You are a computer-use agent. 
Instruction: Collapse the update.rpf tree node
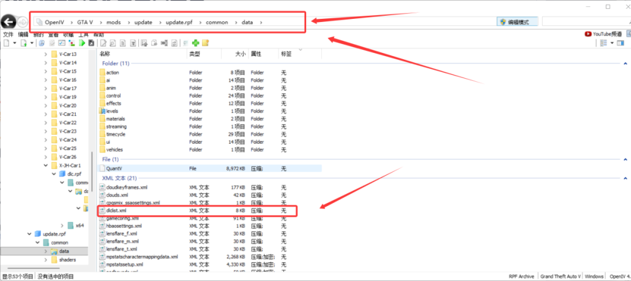tap(29, 234)
